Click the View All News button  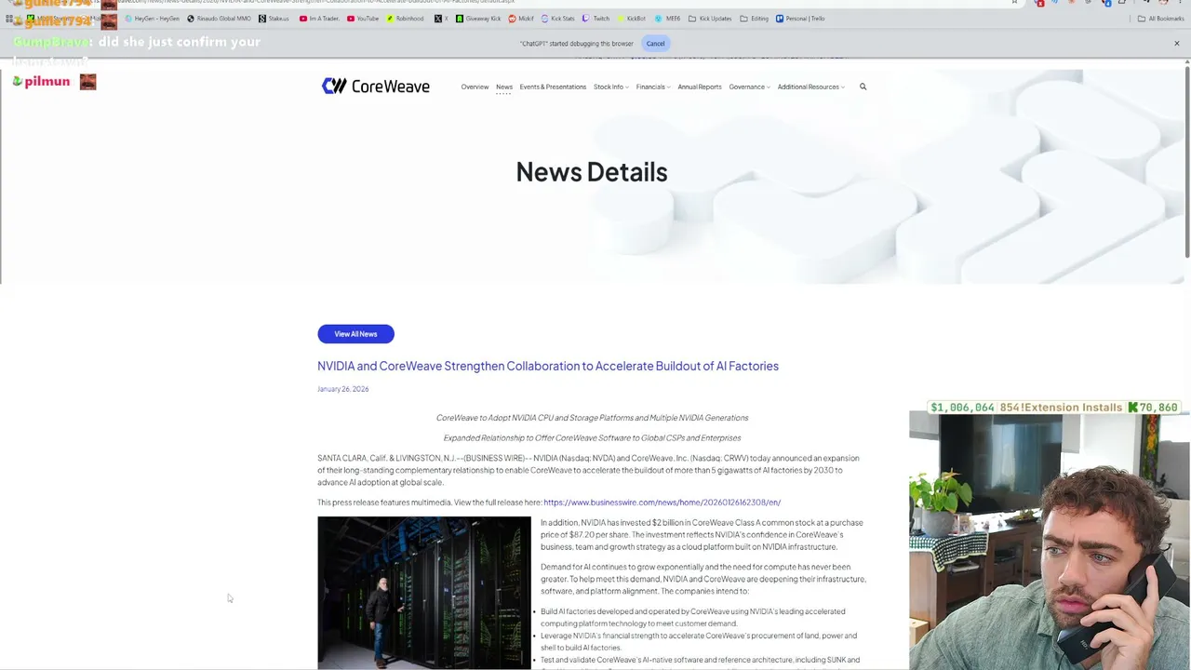pos(355,334)
